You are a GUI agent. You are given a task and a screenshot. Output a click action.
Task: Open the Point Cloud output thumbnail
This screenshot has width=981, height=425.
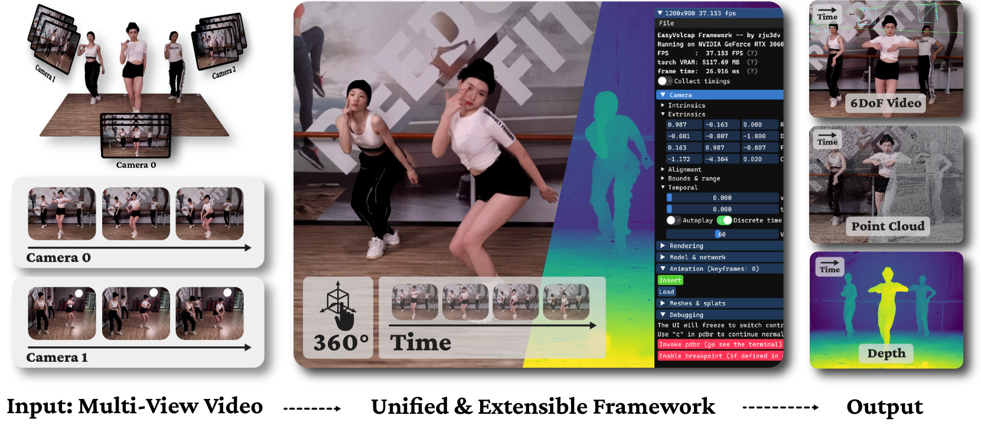tap(886, 184)
